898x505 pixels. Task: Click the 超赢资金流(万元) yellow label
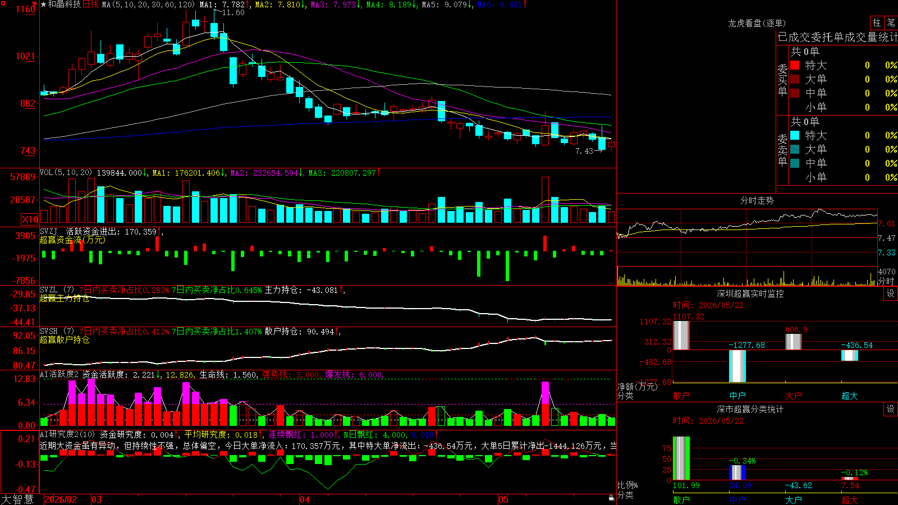click(x=72, y=240)
